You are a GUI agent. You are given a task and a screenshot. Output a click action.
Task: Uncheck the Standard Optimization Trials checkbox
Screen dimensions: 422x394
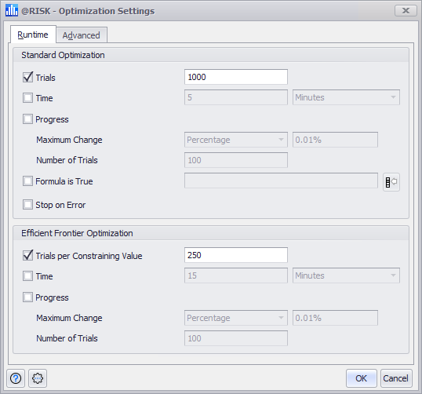point(27,77)
